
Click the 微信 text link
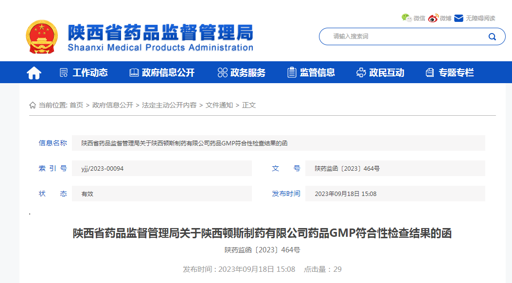(419, 18)
